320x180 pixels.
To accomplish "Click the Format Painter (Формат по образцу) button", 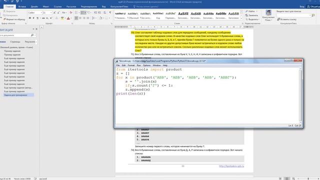I will 14,19.
